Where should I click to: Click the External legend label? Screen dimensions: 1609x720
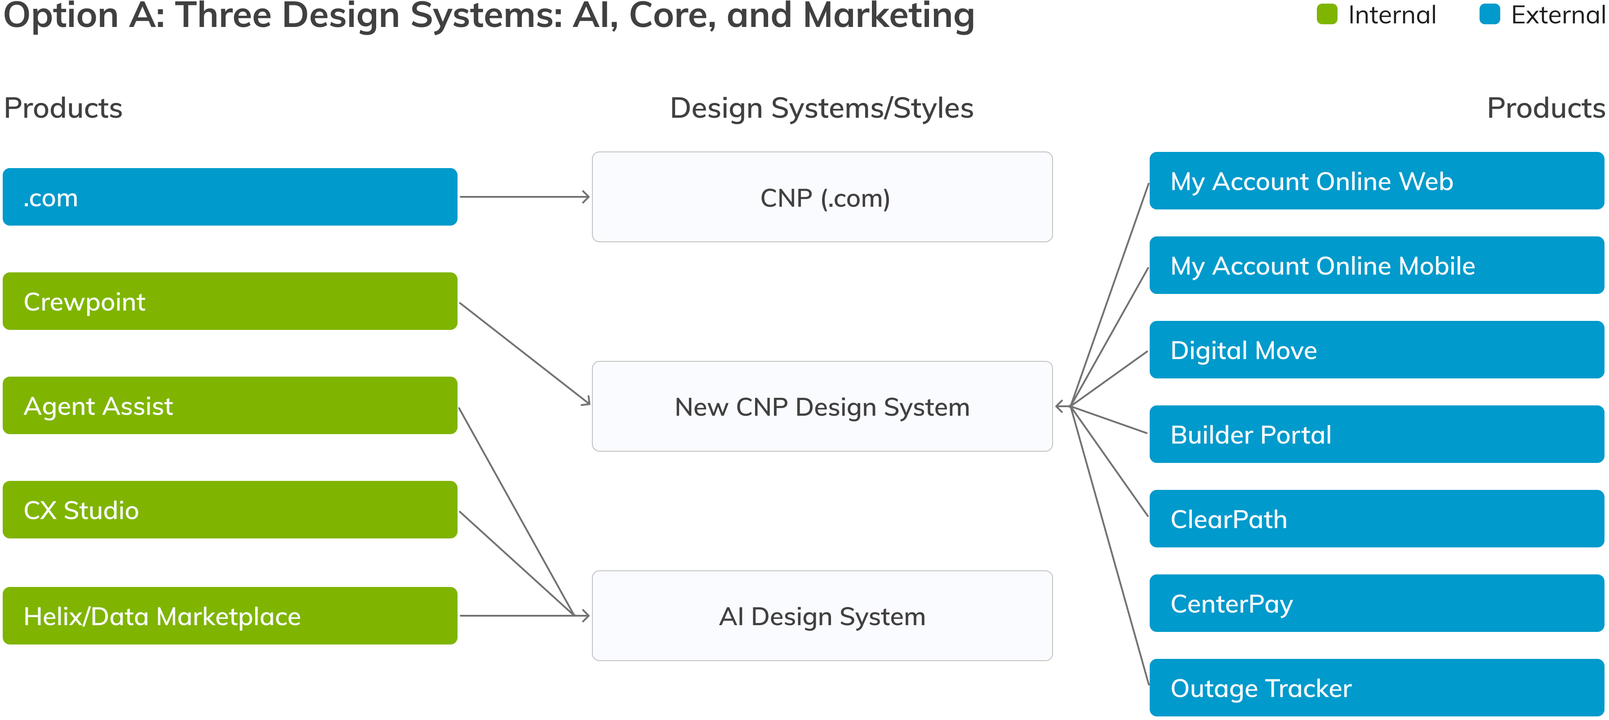[1559, 15]
